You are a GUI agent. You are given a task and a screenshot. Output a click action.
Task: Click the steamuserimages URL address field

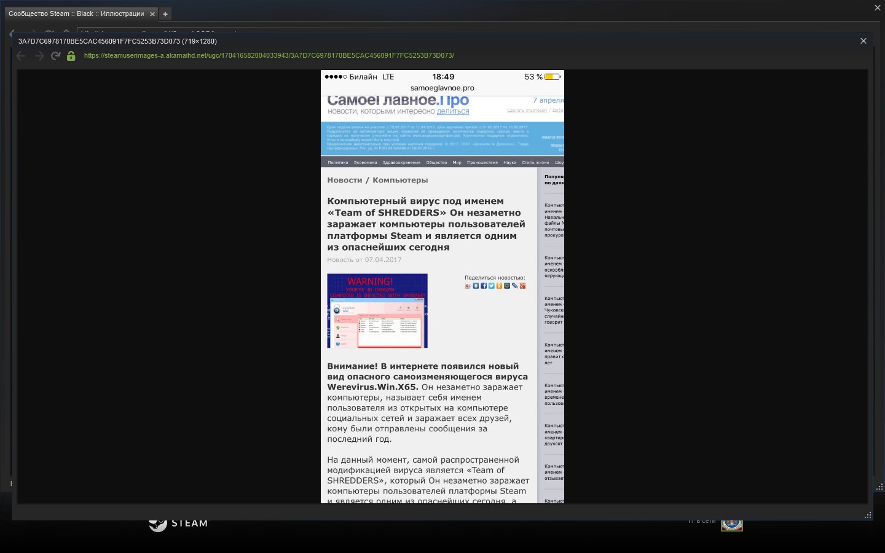click(x=269, y=55)
